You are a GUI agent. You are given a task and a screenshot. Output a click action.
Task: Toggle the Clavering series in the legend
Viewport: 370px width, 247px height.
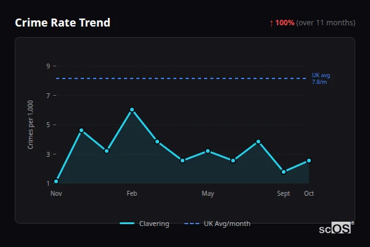point(144,224)
